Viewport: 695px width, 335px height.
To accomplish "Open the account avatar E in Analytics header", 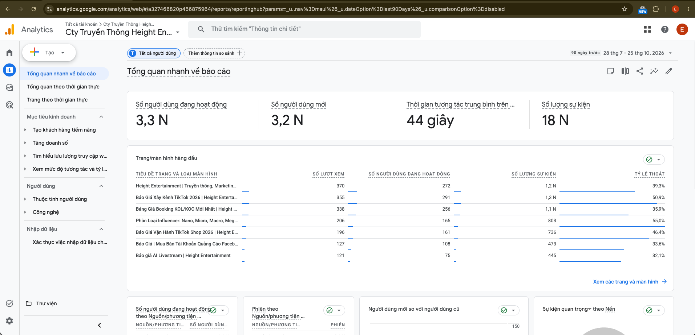I will [682, 29].
